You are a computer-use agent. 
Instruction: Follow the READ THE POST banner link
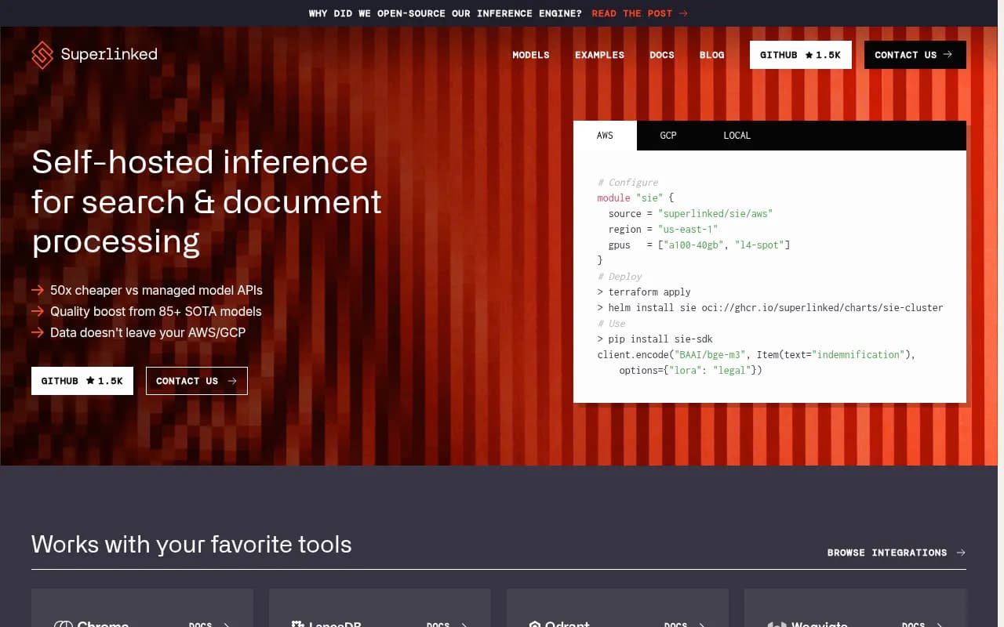(640, 13)
